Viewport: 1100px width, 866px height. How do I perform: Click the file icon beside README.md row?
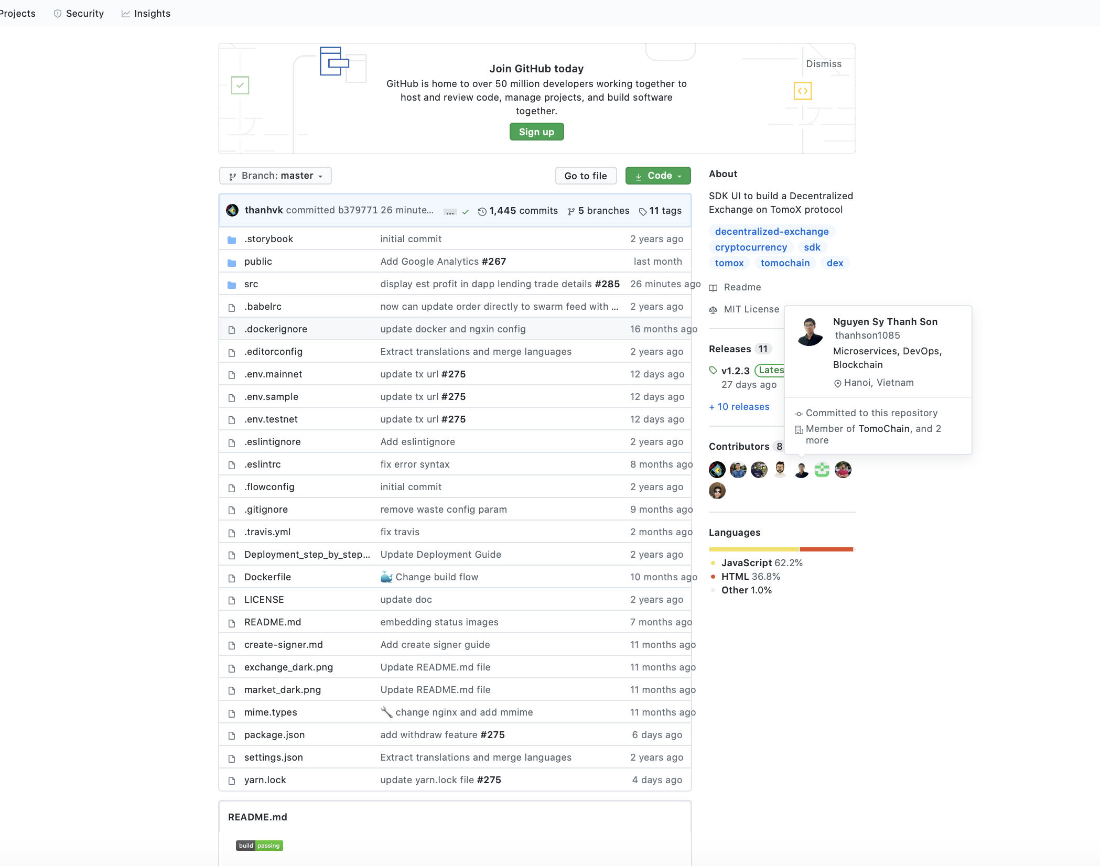pyautogui.click(x=232, y=623)
